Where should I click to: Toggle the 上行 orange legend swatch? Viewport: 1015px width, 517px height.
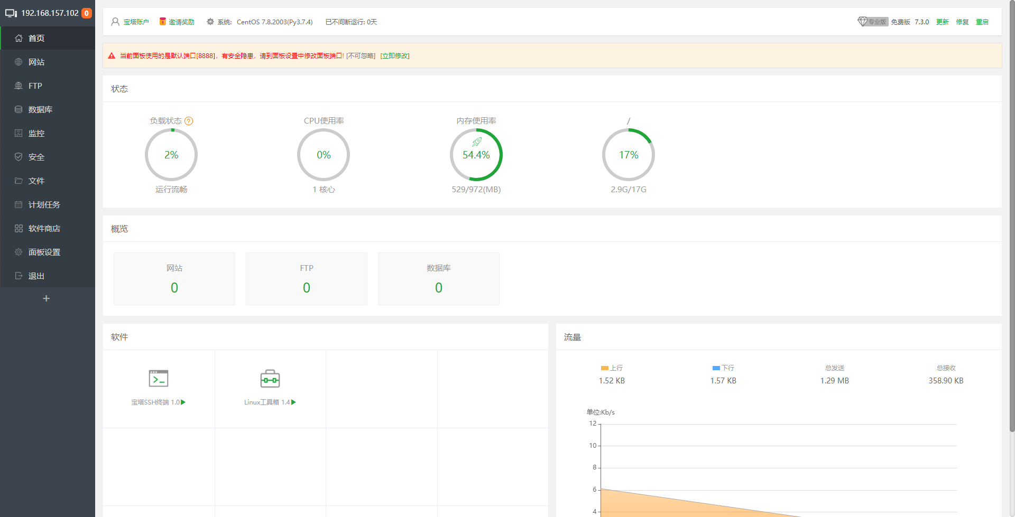605,368
